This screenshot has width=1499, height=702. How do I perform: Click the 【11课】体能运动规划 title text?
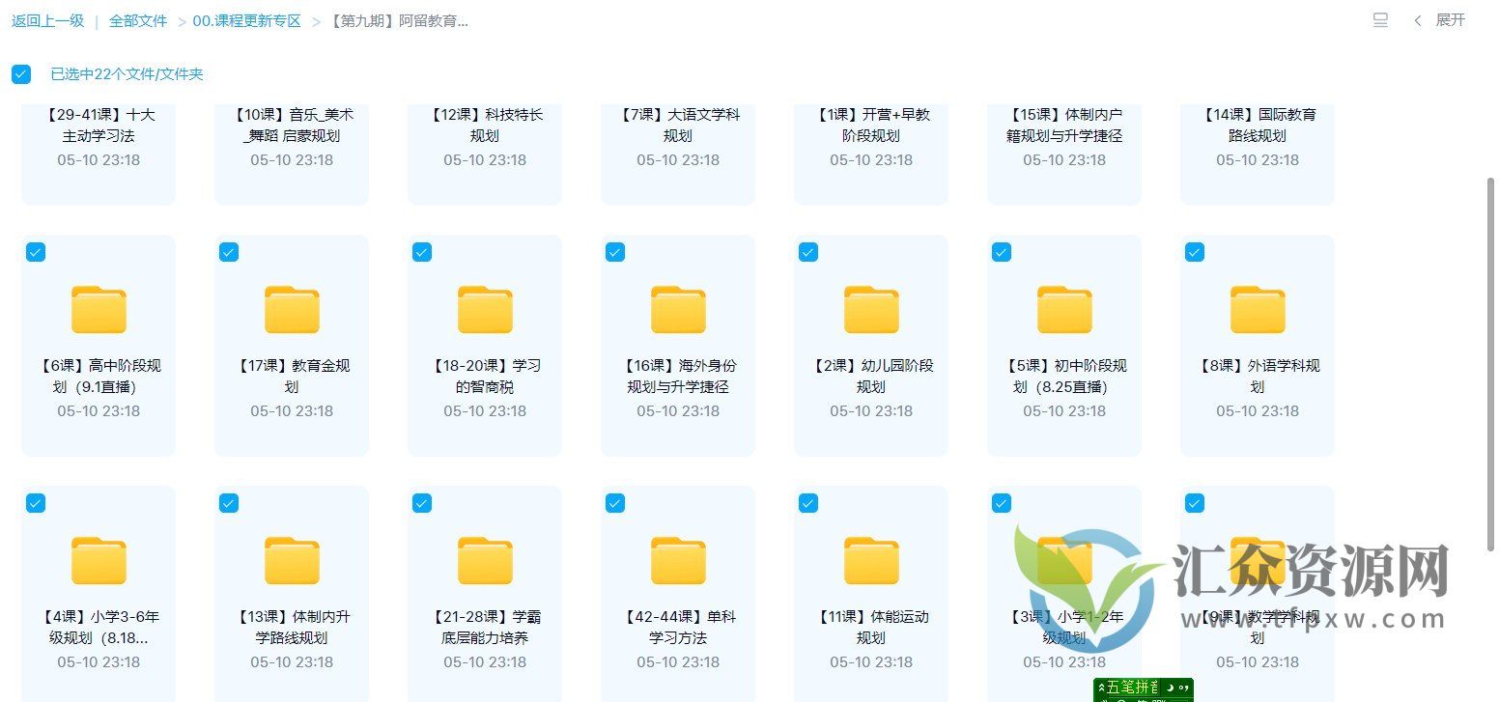pyautogui.click(x=871, y=628)
